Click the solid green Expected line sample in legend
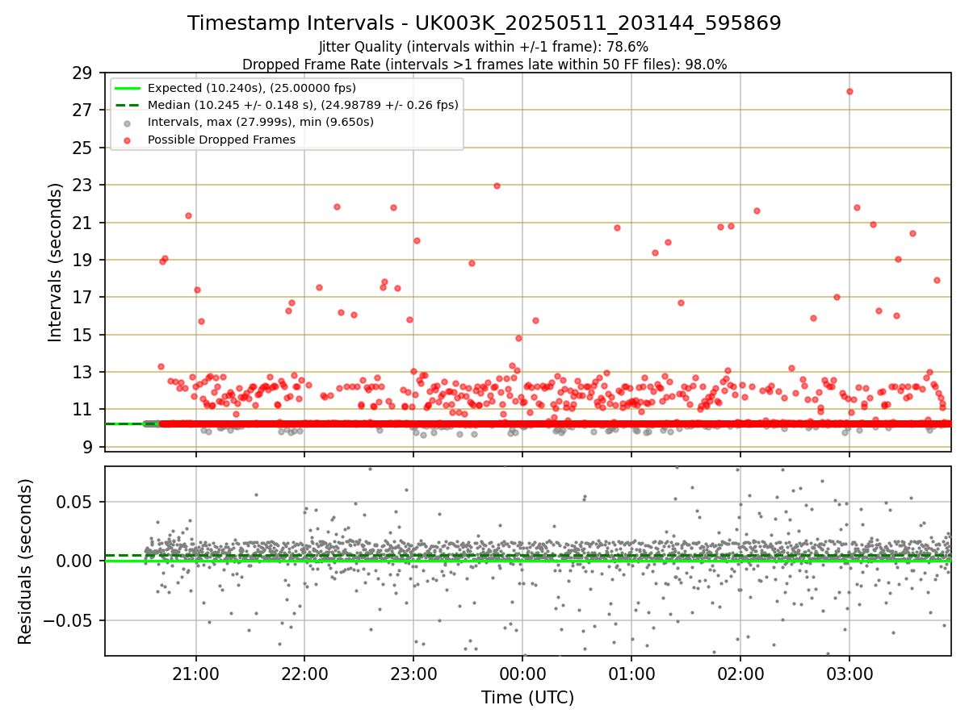This screenshot has width=969, height=726. pos(128,88)
